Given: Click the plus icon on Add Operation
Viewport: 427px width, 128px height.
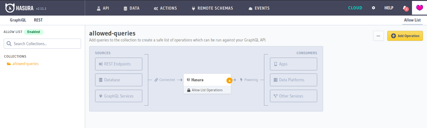Looking at the screenshot, I should (394, 36).
